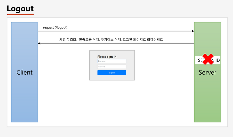Click the Password input field
Screen dimensions: 233x137
(x=112, y=67)
